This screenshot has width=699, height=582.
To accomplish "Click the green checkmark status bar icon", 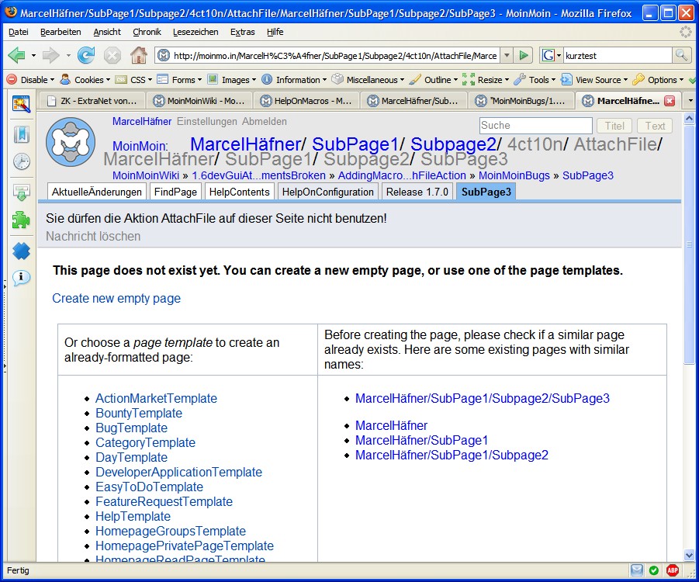I will pos(654,570).
